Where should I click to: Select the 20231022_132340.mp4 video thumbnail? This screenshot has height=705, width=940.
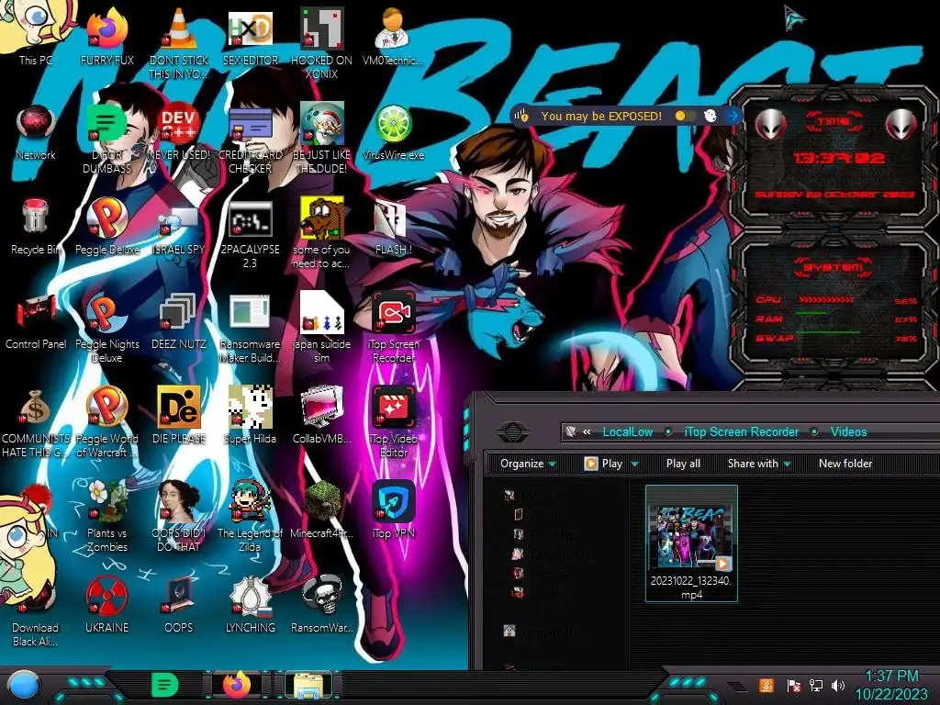point(691,543)
